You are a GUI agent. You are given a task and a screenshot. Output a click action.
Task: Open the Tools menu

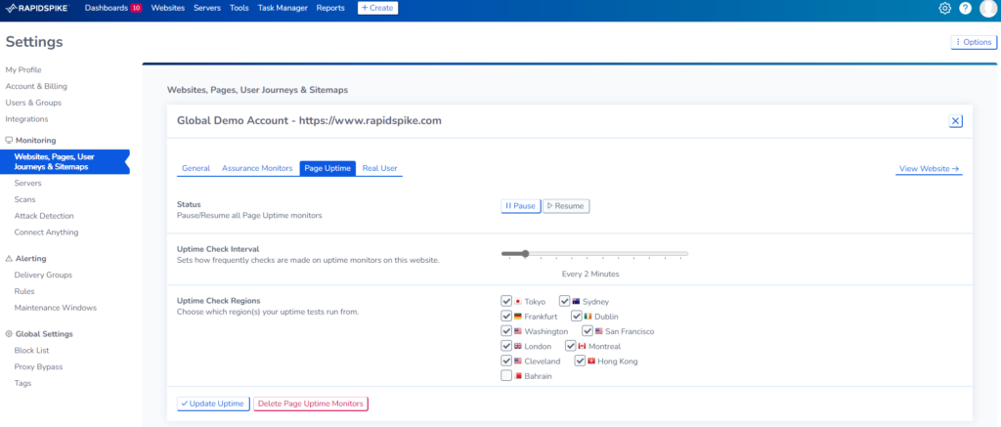(239, 8)
